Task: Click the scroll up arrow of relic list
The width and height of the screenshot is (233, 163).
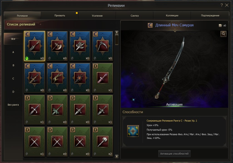Action: (117, 32)
